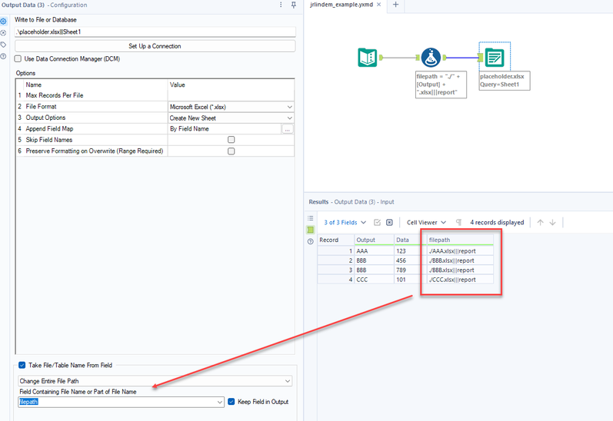The image size is (613, 421).
Task: Click Set Up a Connection button
Action: (155, 46)
